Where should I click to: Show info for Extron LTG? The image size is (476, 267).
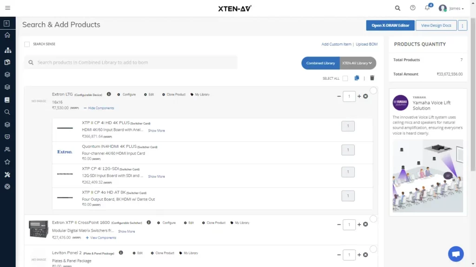(109, 94)
